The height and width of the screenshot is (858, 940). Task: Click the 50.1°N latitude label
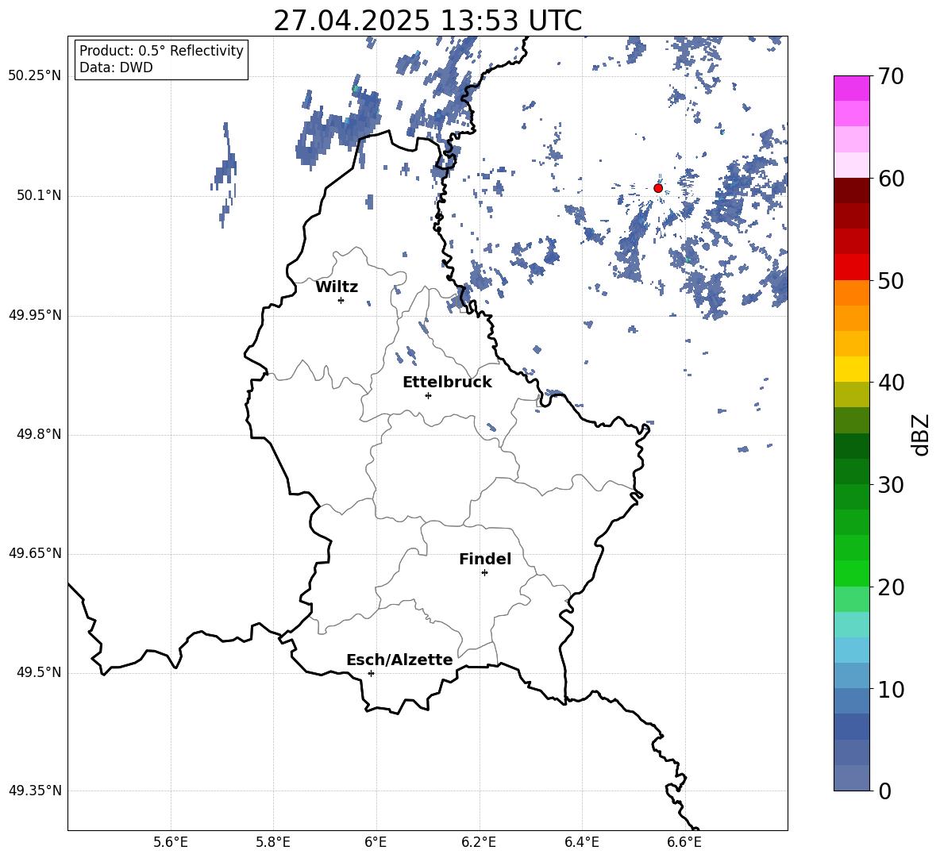[39, 196]
